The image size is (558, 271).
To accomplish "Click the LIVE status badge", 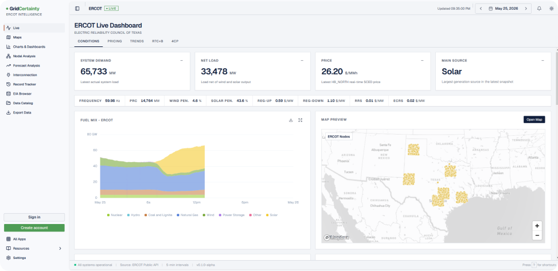I will pos(111,9).
